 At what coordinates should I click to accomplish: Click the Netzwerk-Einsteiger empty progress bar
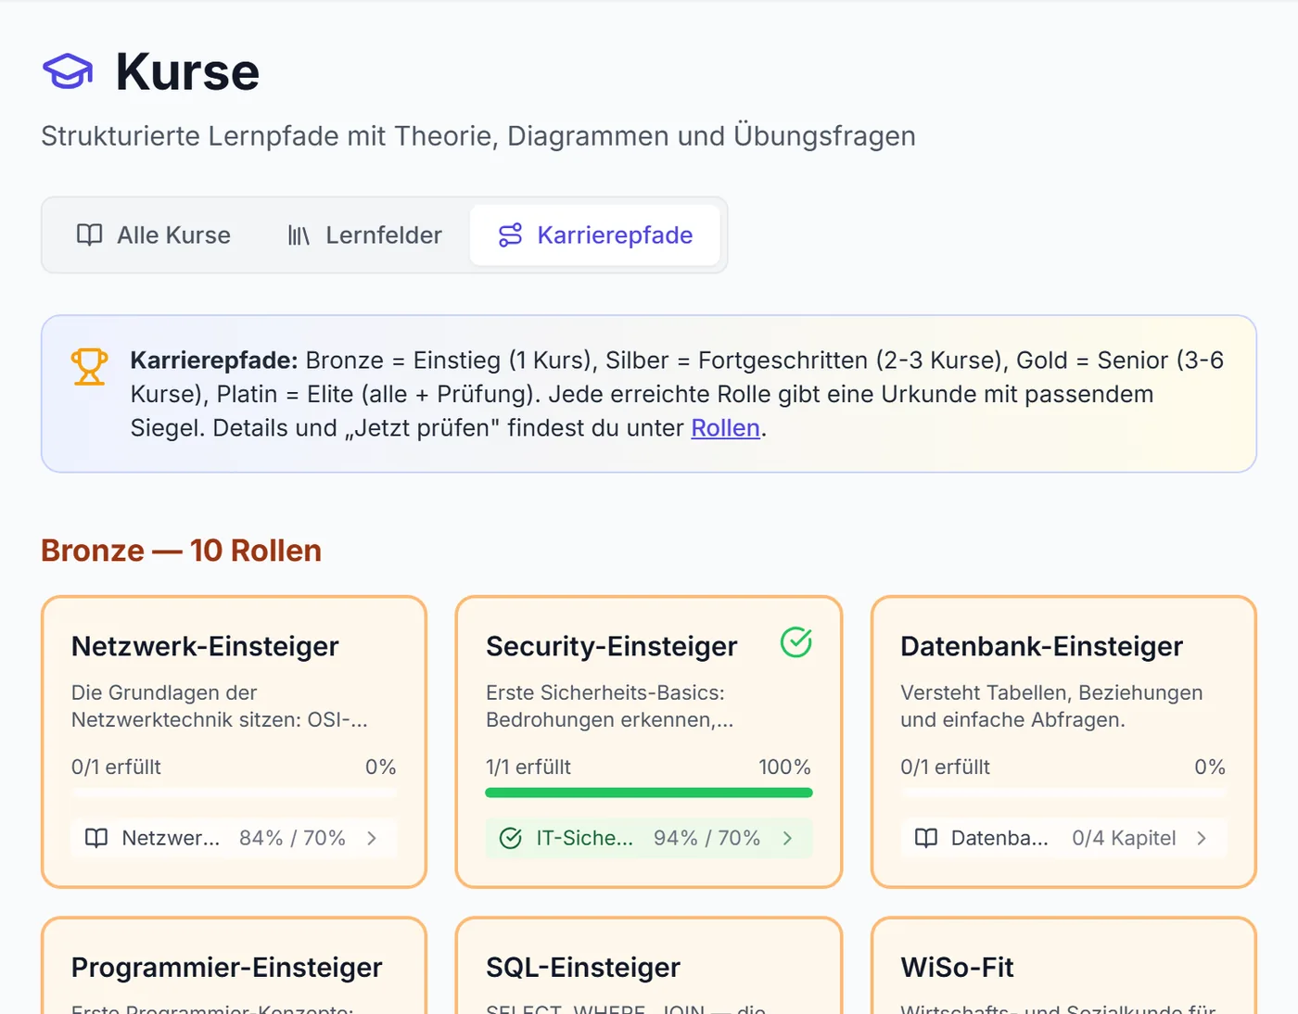point(234,792)
